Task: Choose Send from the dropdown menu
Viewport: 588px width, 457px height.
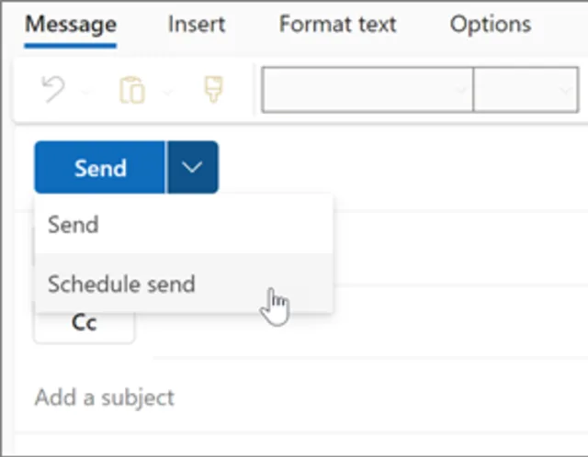Action: coord(73,225)
